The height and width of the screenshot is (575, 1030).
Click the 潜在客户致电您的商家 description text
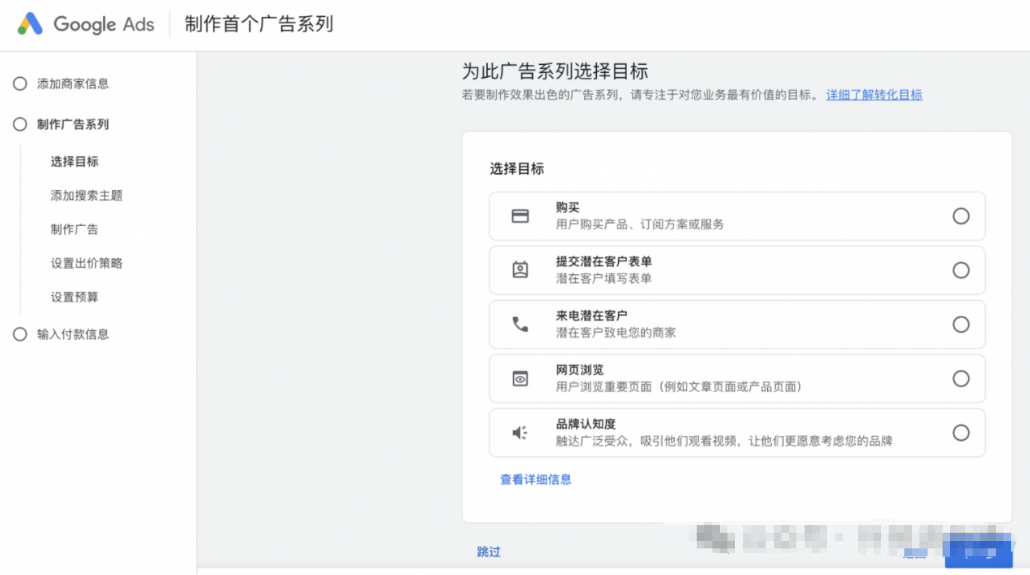point(616,333)
